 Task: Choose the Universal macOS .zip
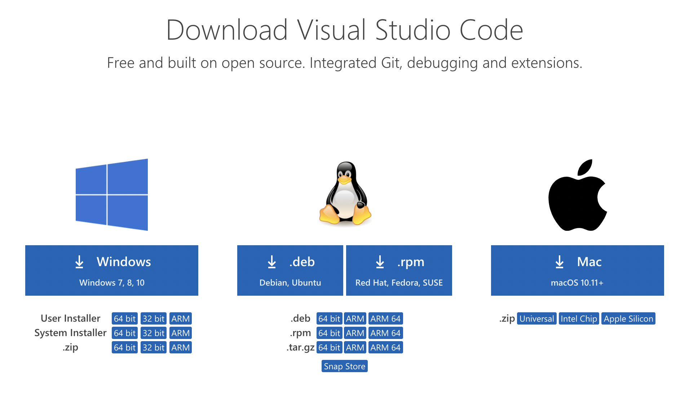tap(536, 319)
